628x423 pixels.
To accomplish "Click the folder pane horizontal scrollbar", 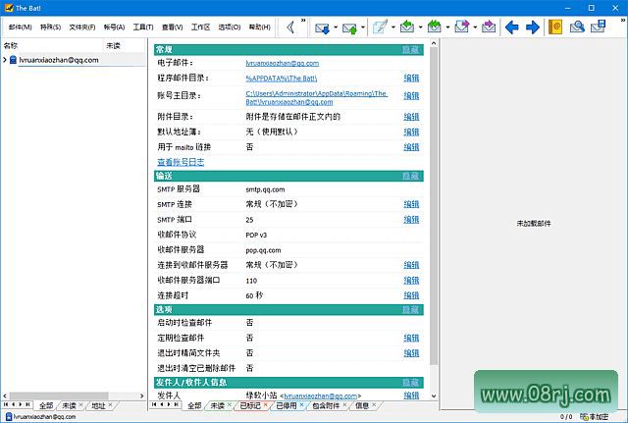I will click(x=59, y=396).
